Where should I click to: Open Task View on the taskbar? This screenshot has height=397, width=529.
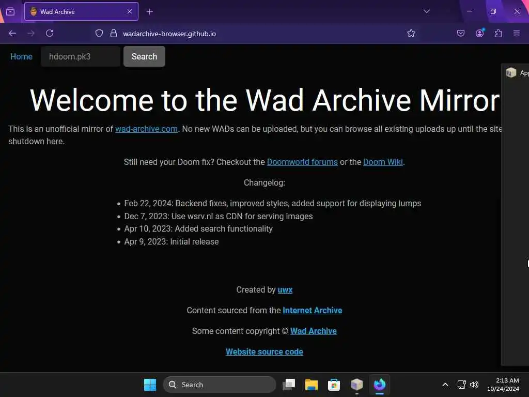[289, 385]
